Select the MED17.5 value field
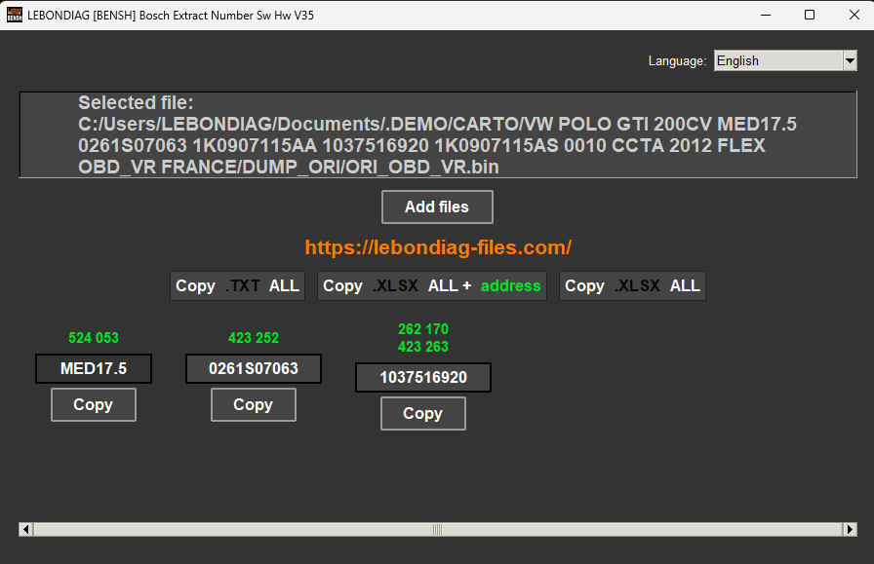Viewport: 874px width, 564px height. [x=94, y=368]
